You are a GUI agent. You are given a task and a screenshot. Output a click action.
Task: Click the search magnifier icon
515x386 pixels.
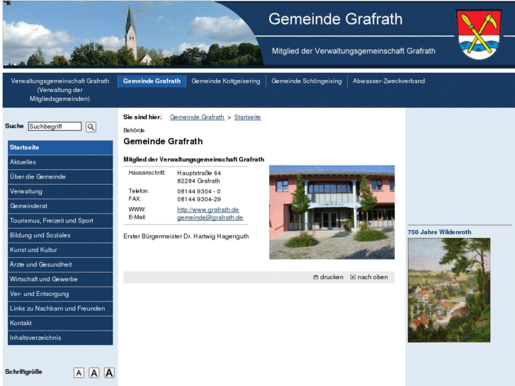tap(91, 127)
